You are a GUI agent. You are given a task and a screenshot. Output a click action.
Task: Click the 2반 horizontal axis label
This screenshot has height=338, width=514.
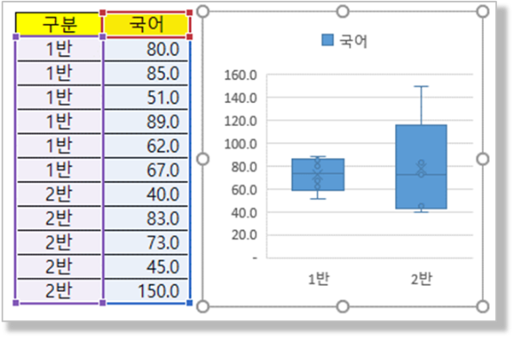pos(421,280)
